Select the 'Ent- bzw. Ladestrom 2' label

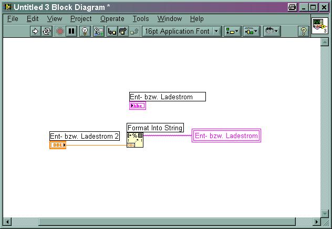pyautogui.click(x=85, y=136)
